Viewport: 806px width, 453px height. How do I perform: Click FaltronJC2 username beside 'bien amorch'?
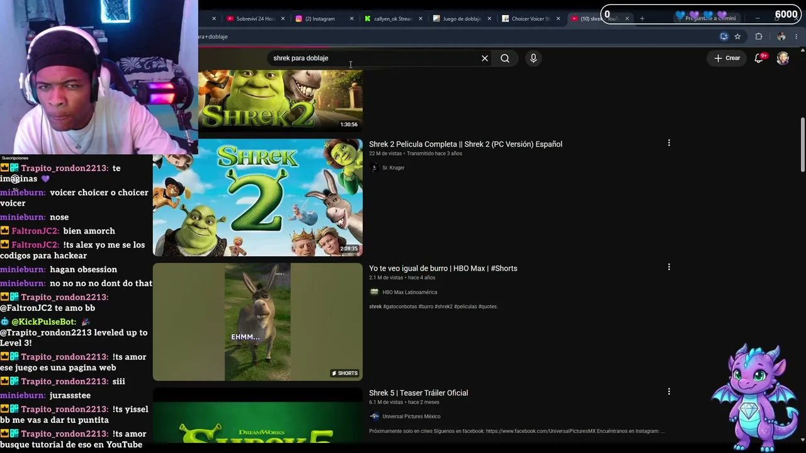35,231
